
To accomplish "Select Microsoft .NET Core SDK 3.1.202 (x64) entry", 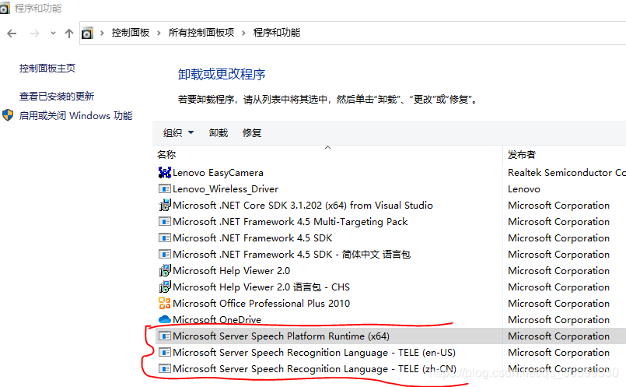I will 303,206.
